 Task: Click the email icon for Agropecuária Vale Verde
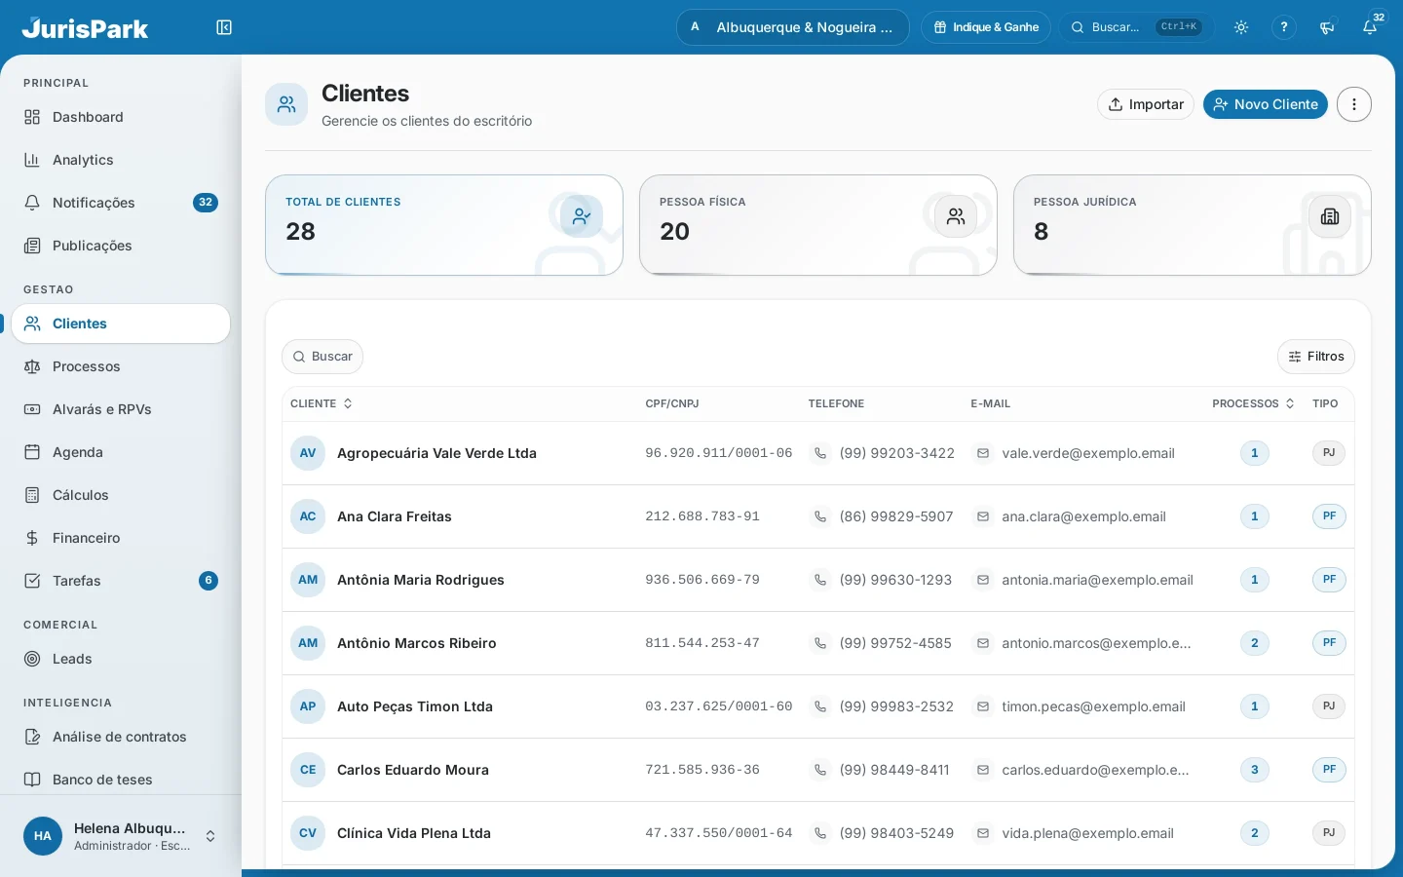(983, 453)
